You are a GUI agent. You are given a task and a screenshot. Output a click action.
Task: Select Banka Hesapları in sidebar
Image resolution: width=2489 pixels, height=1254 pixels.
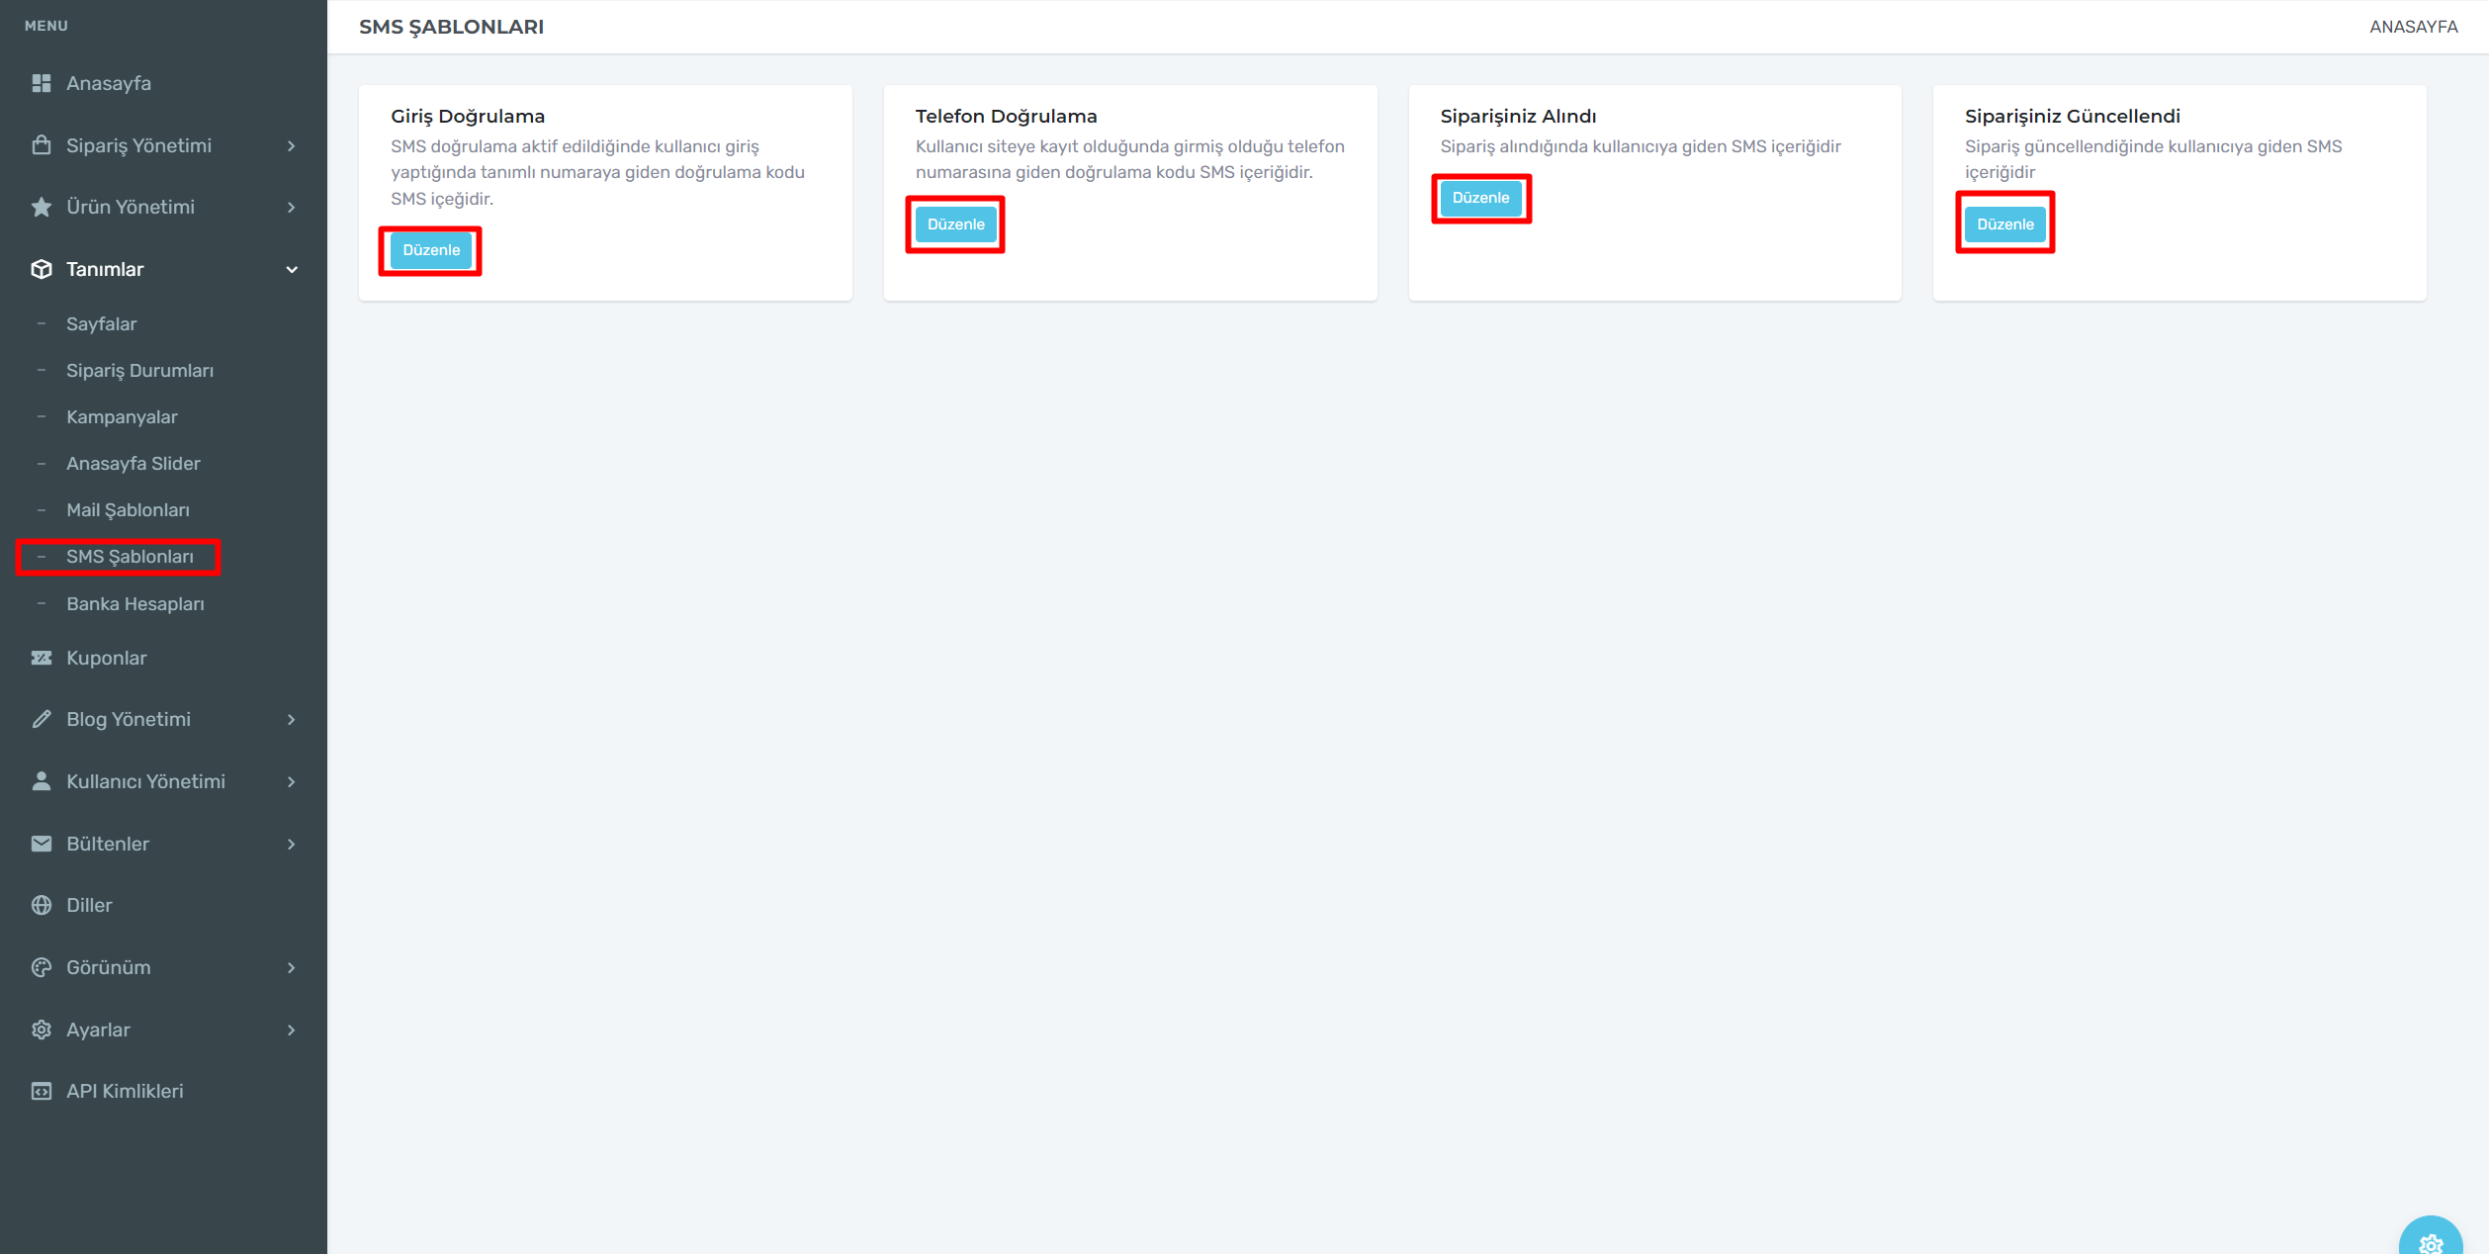[134, 603]
